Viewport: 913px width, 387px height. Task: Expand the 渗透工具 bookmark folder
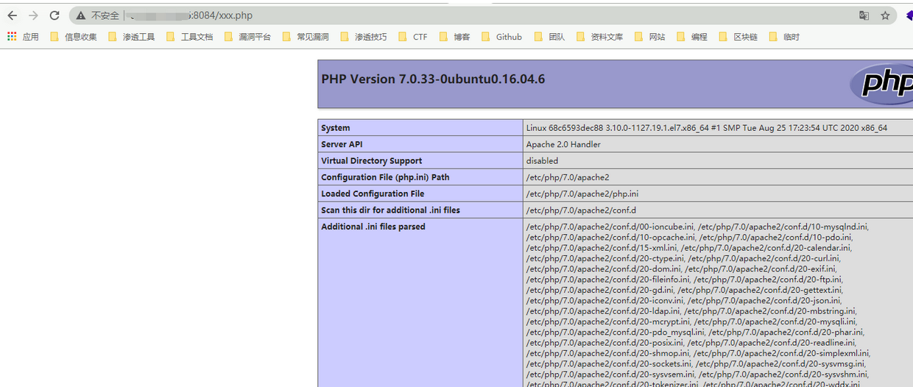click(132, 37)
